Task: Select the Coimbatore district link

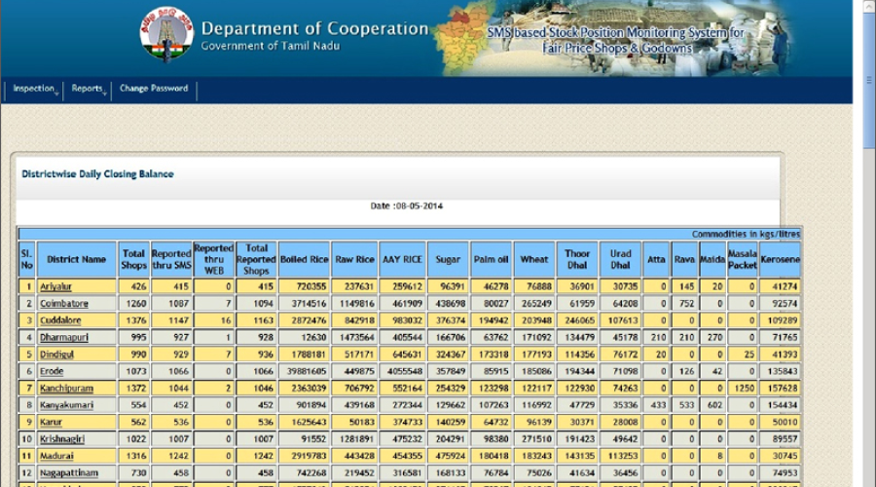Action: [x=64, y=304]
